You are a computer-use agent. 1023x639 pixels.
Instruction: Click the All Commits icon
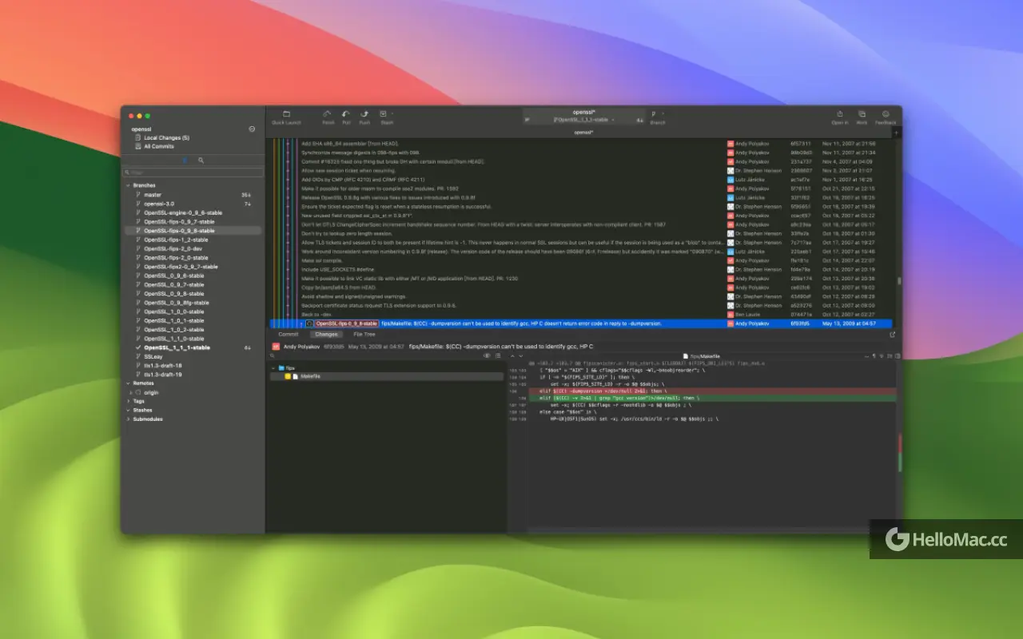(x=137, y=146)
